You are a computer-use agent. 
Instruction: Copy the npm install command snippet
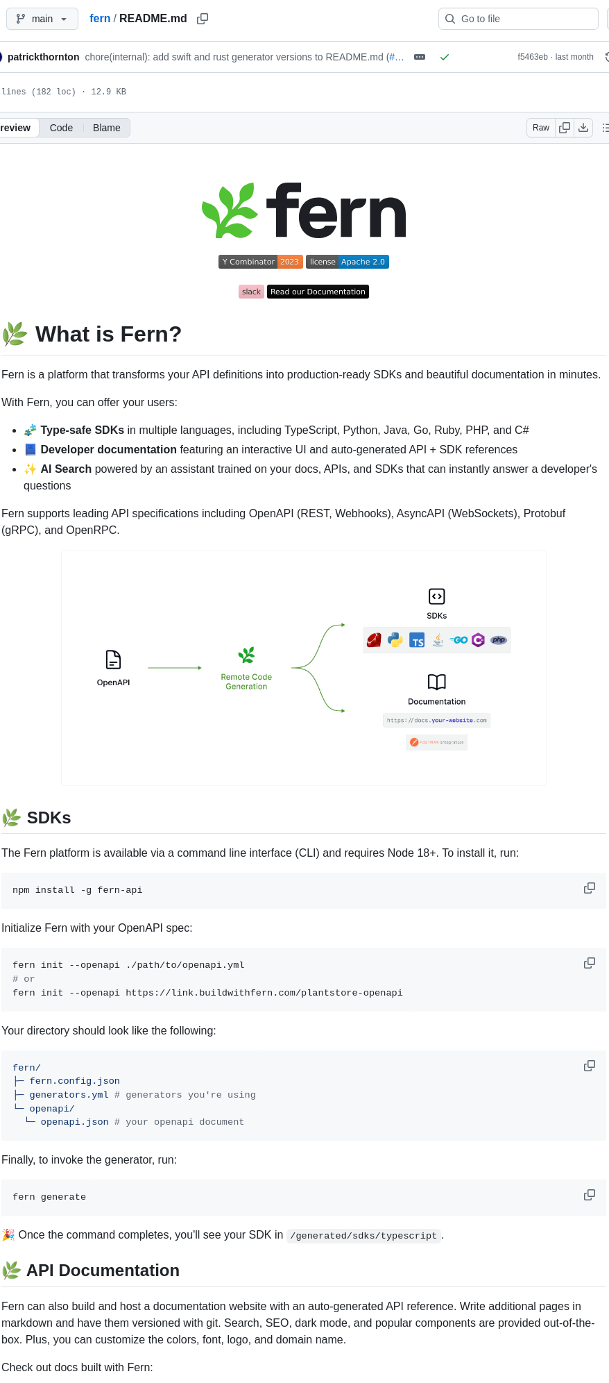pyautogui.click(x=589, y=888)
